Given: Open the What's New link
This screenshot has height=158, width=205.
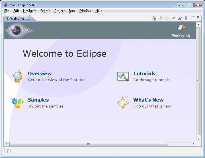Looking at the screenshot, I should (x=148, y=100).
